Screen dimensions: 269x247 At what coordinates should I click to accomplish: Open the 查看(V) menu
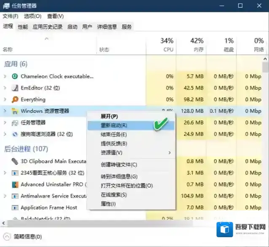click(55, 16)
